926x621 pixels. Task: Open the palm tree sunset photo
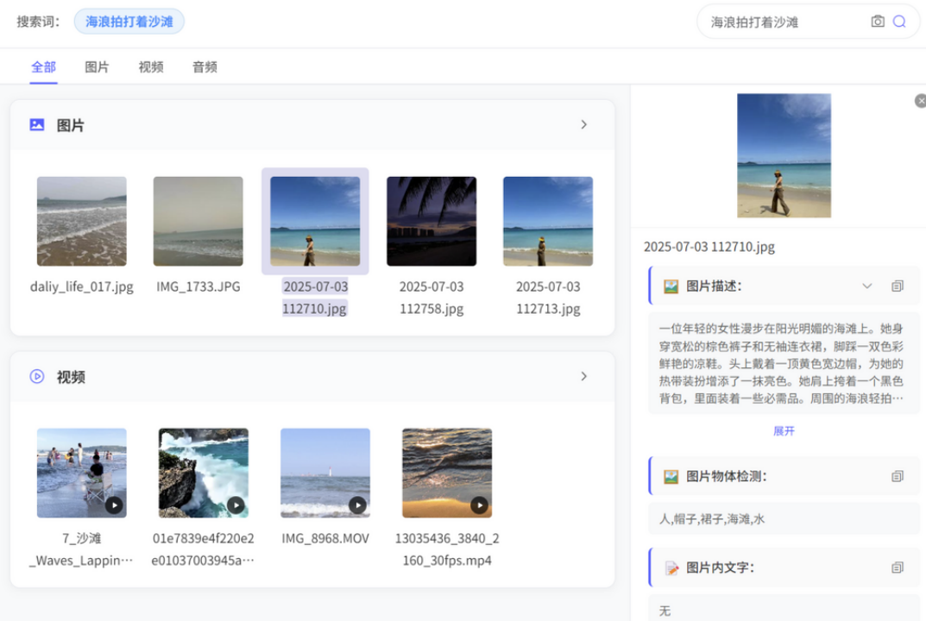[x=432, y=222]
